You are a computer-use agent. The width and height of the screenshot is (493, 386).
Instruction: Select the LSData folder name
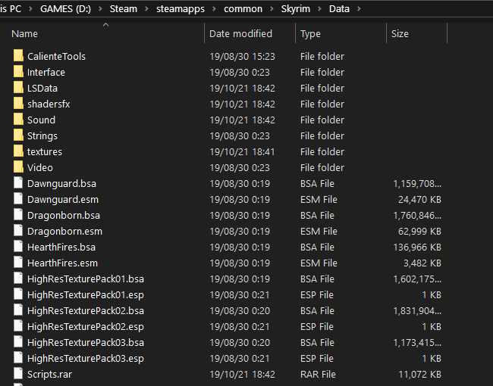42,89
